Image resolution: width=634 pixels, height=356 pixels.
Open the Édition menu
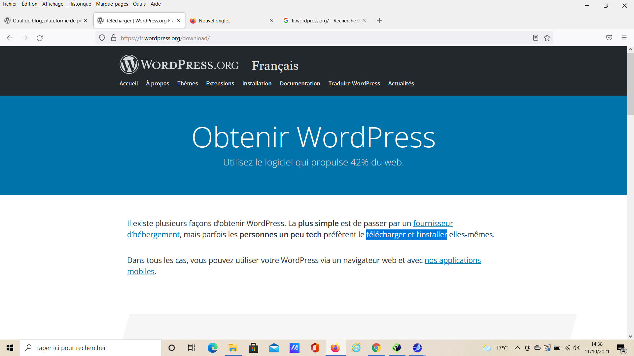[29, 4]
